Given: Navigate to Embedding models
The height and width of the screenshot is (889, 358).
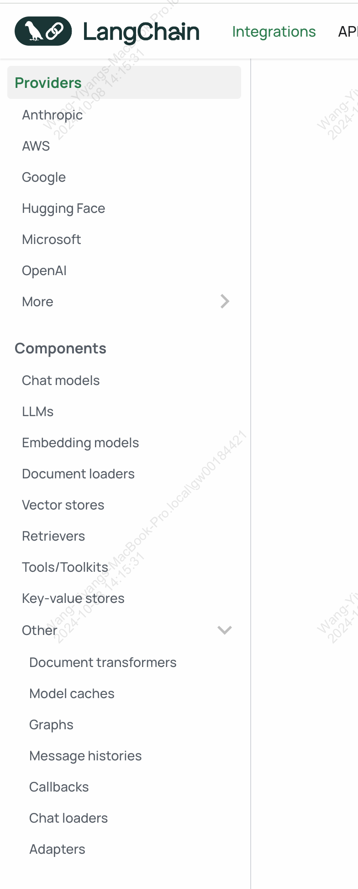Looking at the screenshot, I should coord(80,443).
